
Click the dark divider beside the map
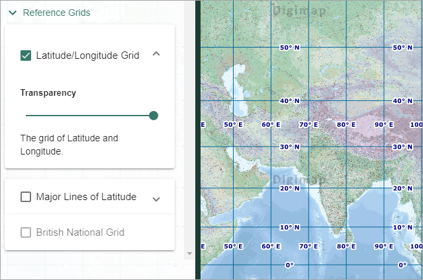click(x=197, y=140)
